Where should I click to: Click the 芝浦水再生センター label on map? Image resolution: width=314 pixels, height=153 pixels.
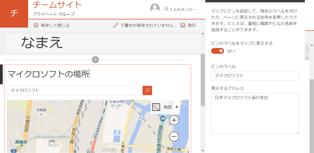coord(117,103)
